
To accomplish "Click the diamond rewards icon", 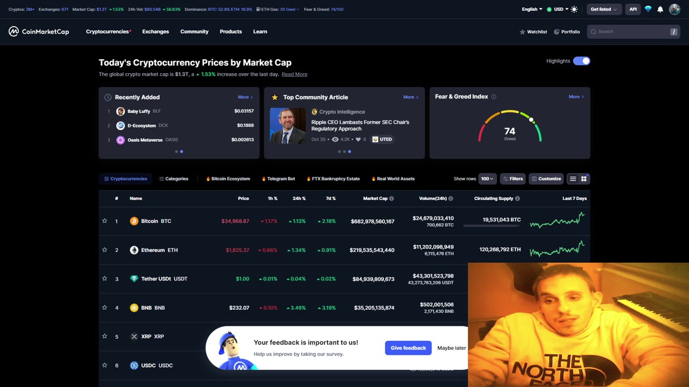I will tap(648, 9).
